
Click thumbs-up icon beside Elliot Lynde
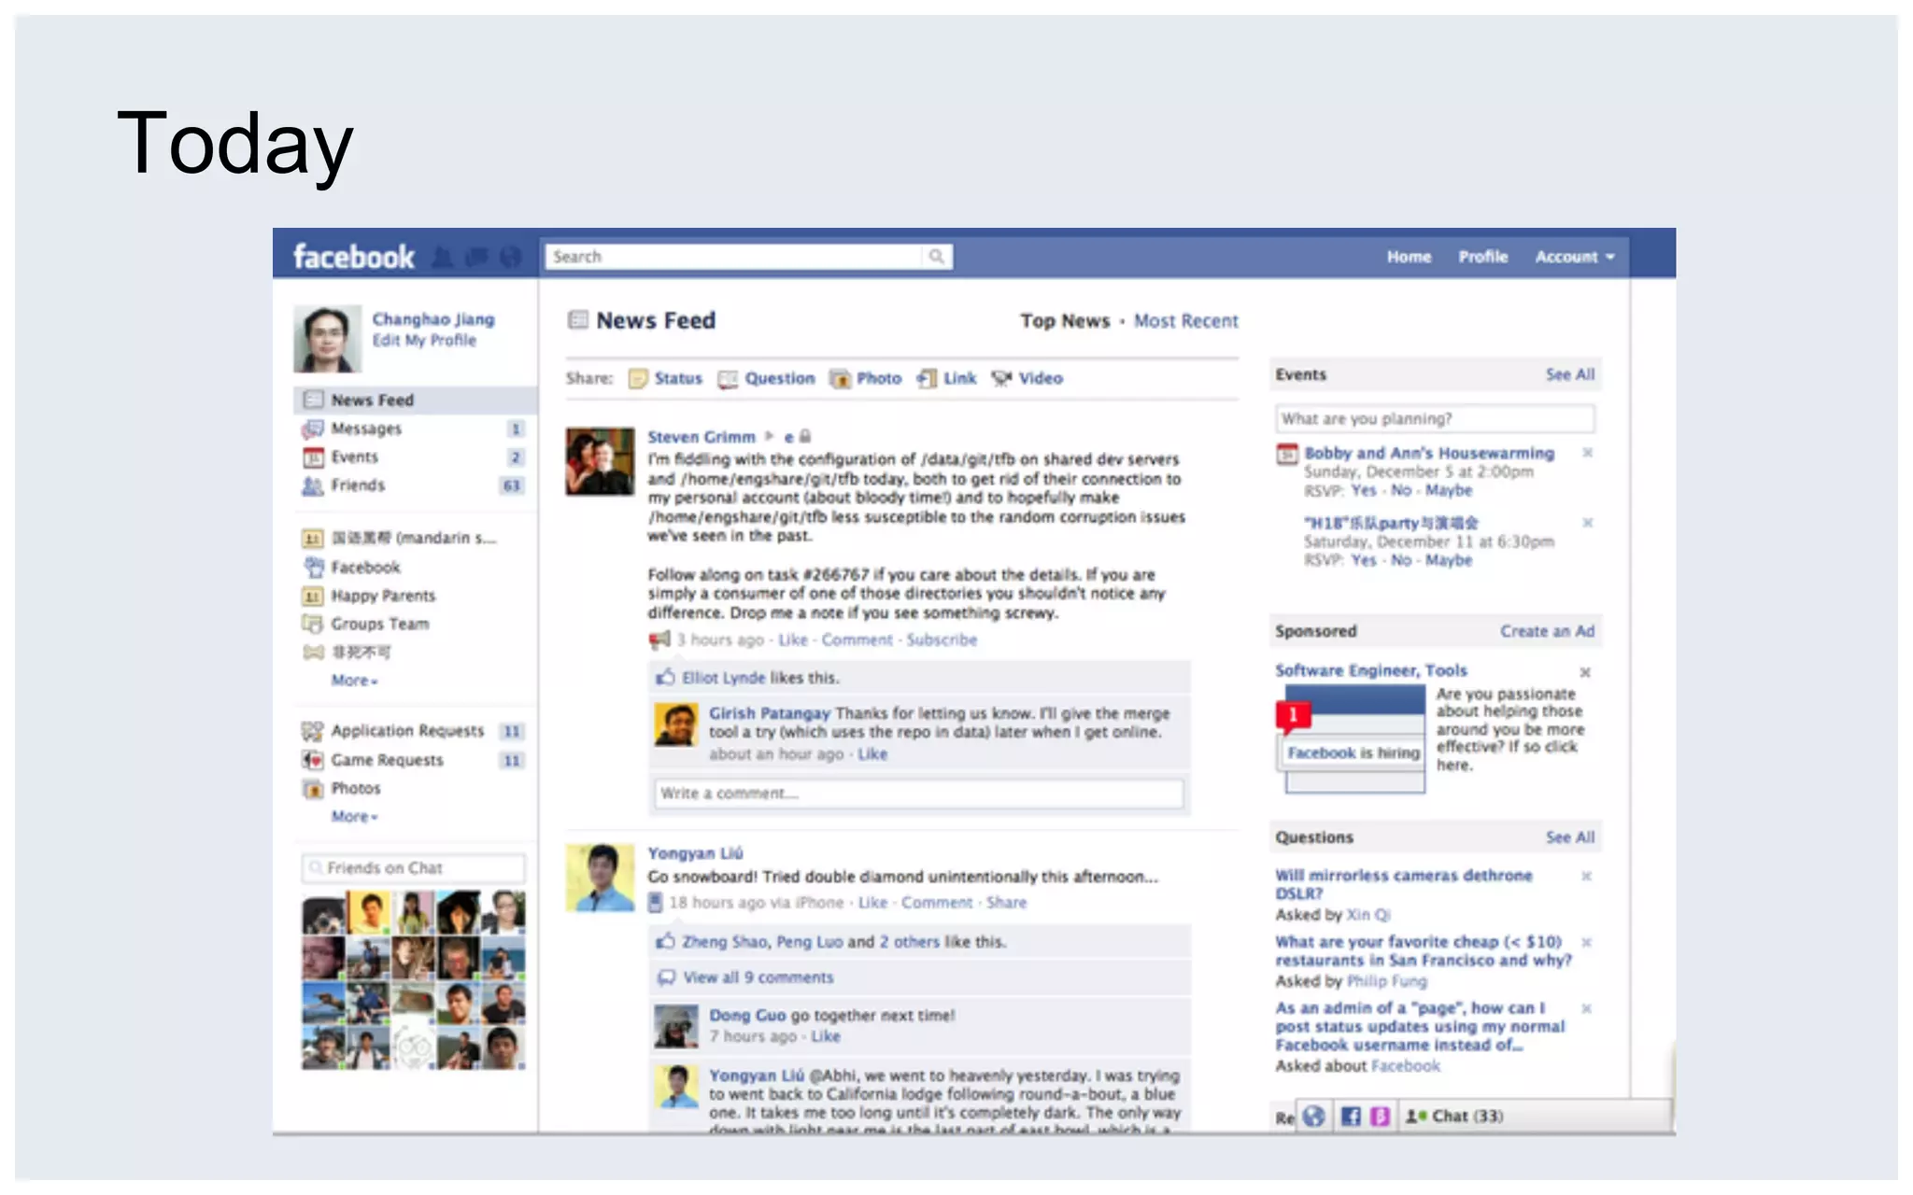pyautogui.click(x=665, y=677)
